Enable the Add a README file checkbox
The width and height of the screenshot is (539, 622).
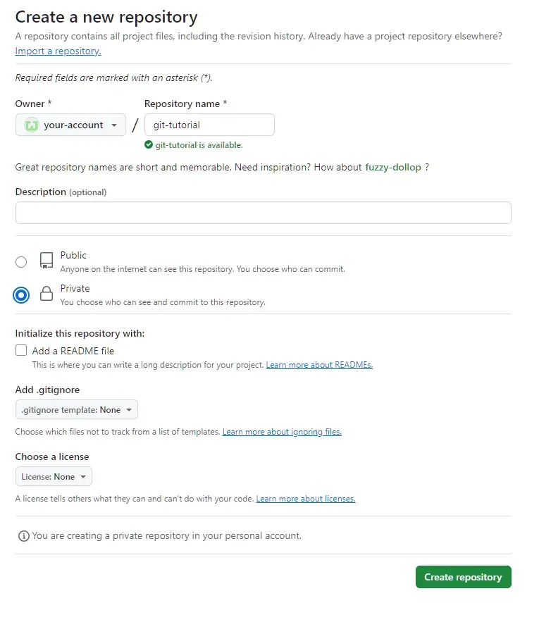[x=21, y=350]
